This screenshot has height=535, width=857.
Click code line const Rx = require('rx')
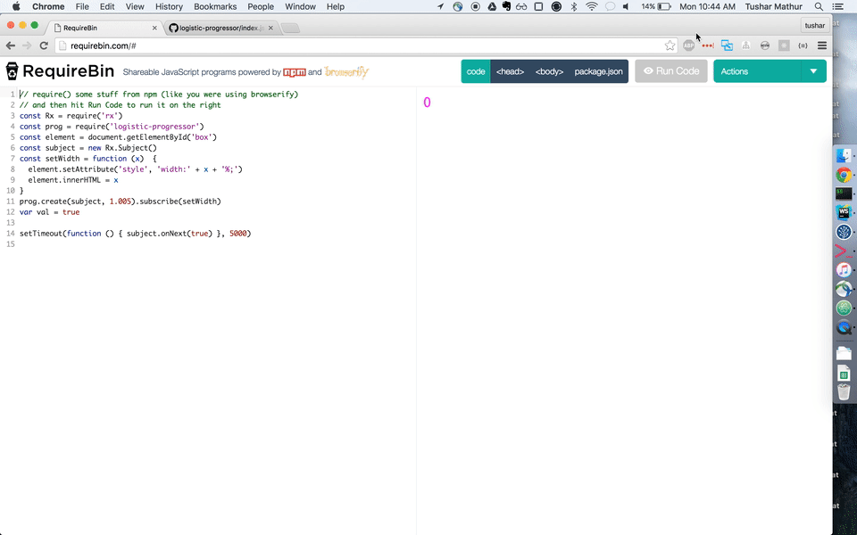[x=71, y=116]
